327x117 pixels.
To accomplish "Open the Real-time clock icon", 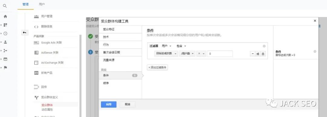I will [x=5, y=33].
